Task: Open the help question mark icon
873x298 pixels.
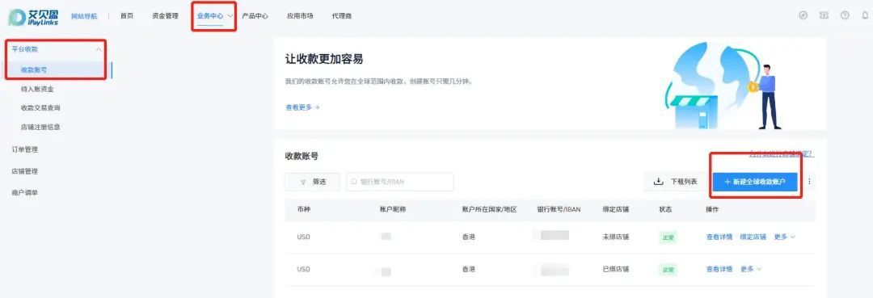Action: [x=845, y=15]
